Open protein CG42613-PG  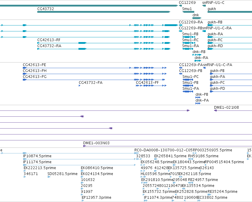94,80
